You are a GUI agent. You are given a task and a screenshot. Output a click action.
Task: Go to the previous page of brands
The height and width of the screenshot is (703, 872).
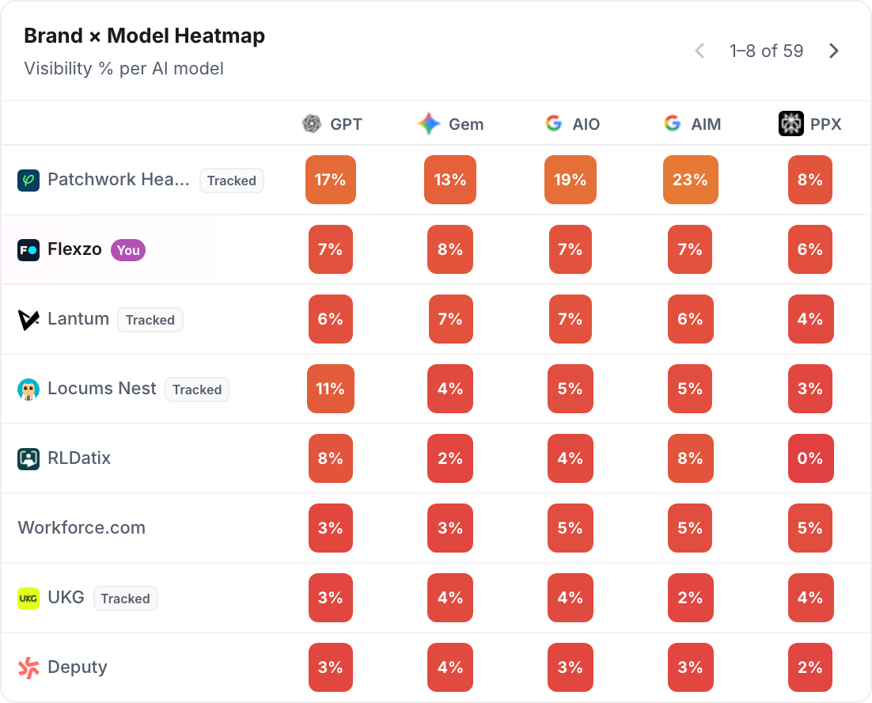click(x=699, y=51)
